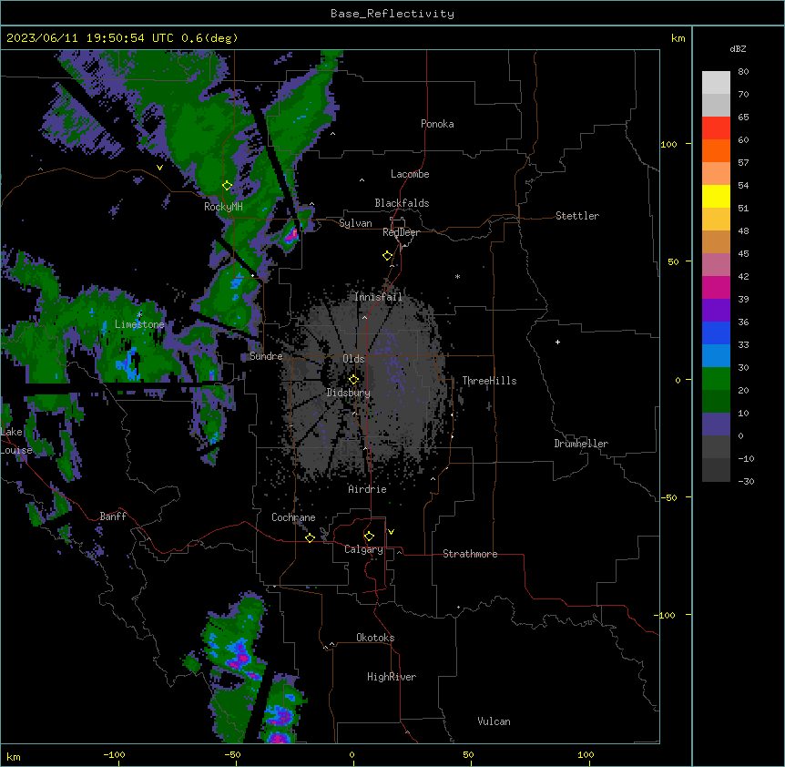
Task: Click the RedDeer city label
Action: 401,232
